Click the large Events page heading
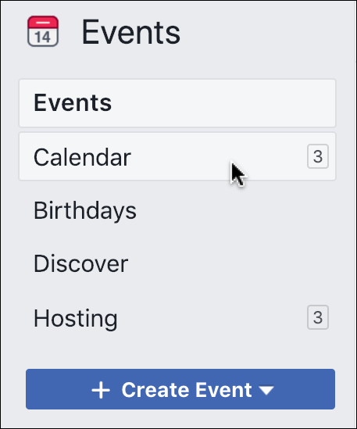357x429 pixels. coord(131,32)
